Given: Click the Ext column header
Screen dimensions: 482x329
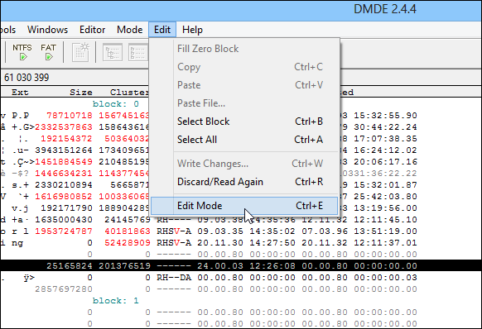Looking at the screenshot, I should click(20, 93).
